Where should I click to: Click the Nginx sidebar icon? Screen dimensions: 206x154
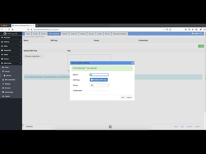[2, 46]
